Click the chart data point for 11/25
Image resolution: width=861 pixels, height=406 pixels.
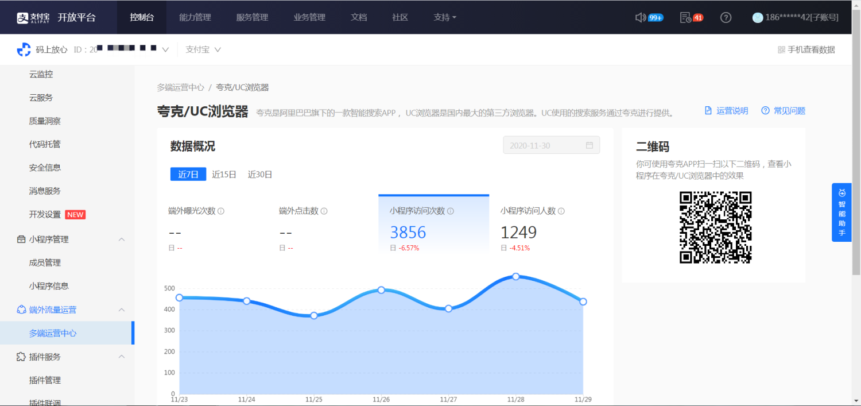[314, 316]
